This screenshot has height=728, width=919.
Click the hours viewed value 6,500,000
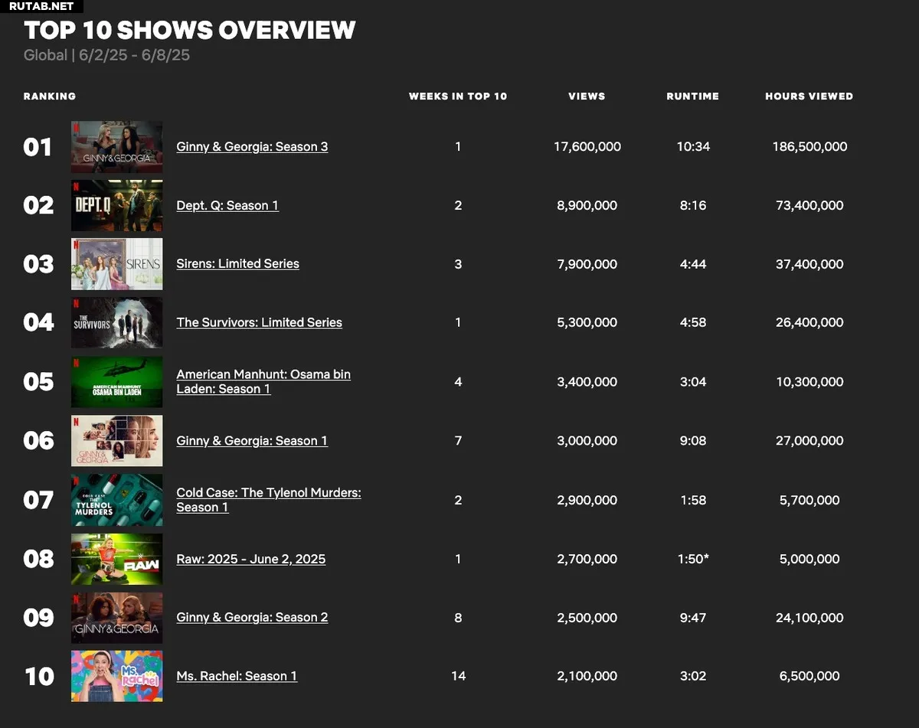[x=809, y=676]
